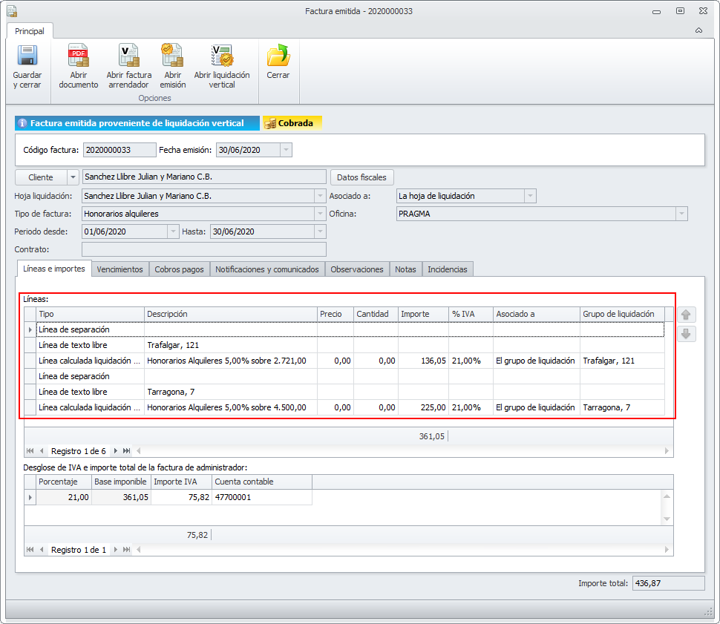Select the Observaciones tab
This screenshot has width=720, height=624.
point(357,269)
